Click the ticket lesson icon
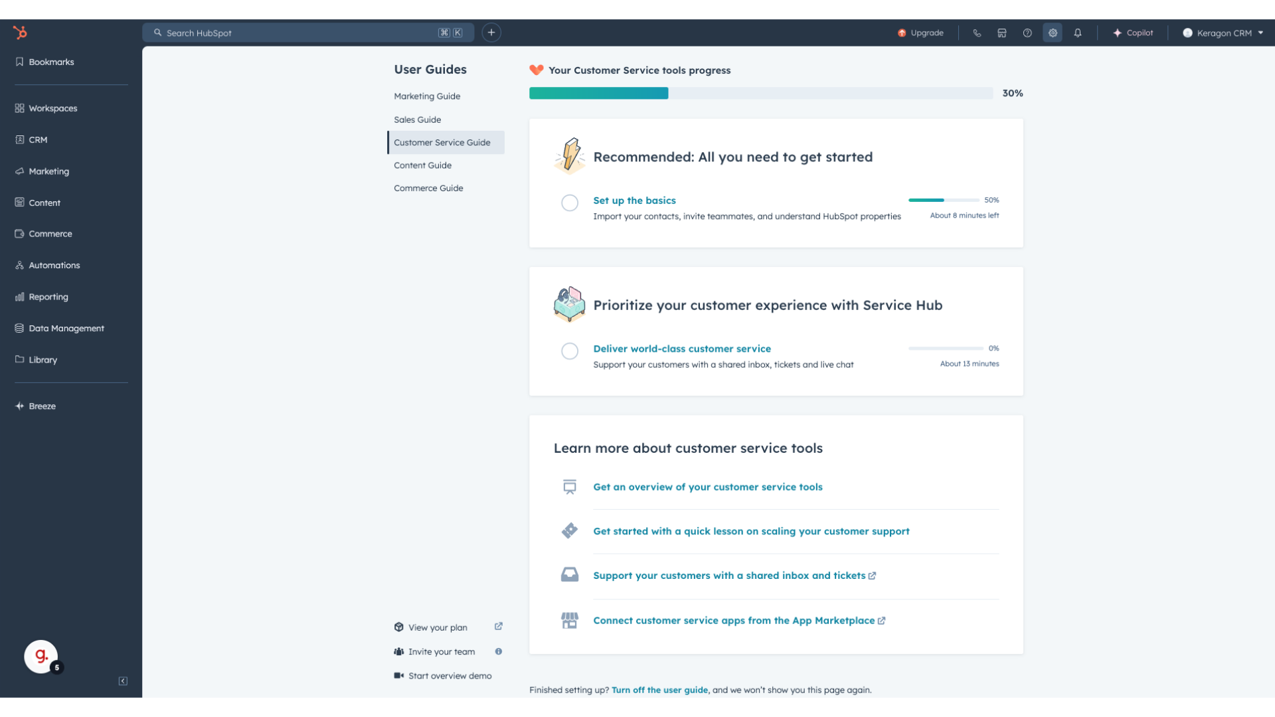1275x717 pixels. pos(570,530)
